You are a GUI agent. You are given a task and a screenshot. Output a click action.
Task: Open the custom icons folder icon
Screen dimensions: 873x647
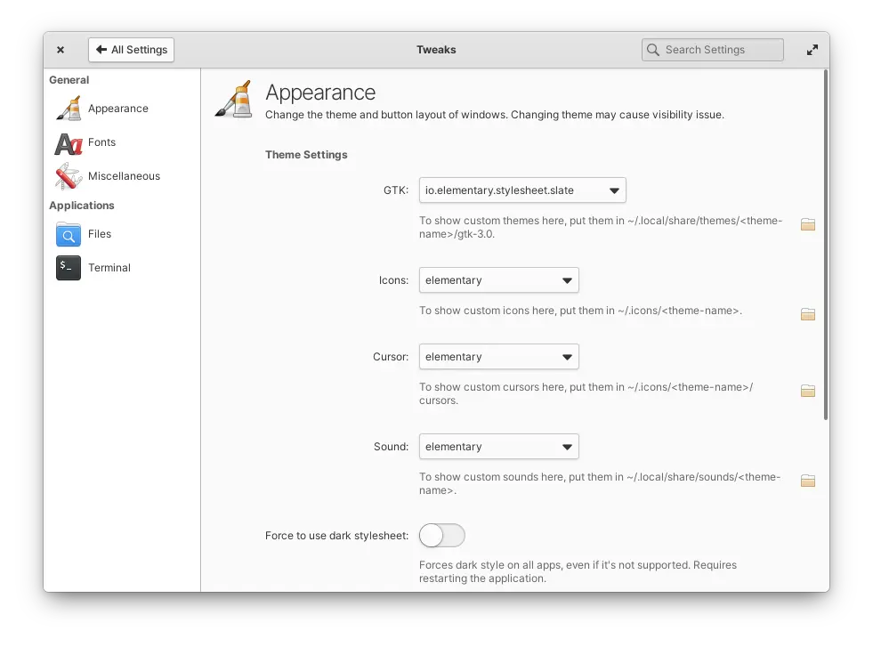[x=807, y=314]
